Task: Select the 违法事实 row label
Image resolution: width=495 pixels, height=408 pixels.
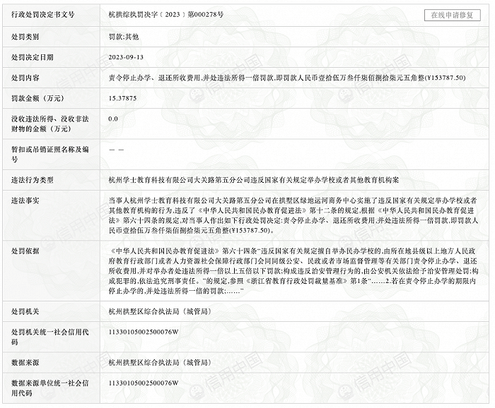Action: click(25, 200)
